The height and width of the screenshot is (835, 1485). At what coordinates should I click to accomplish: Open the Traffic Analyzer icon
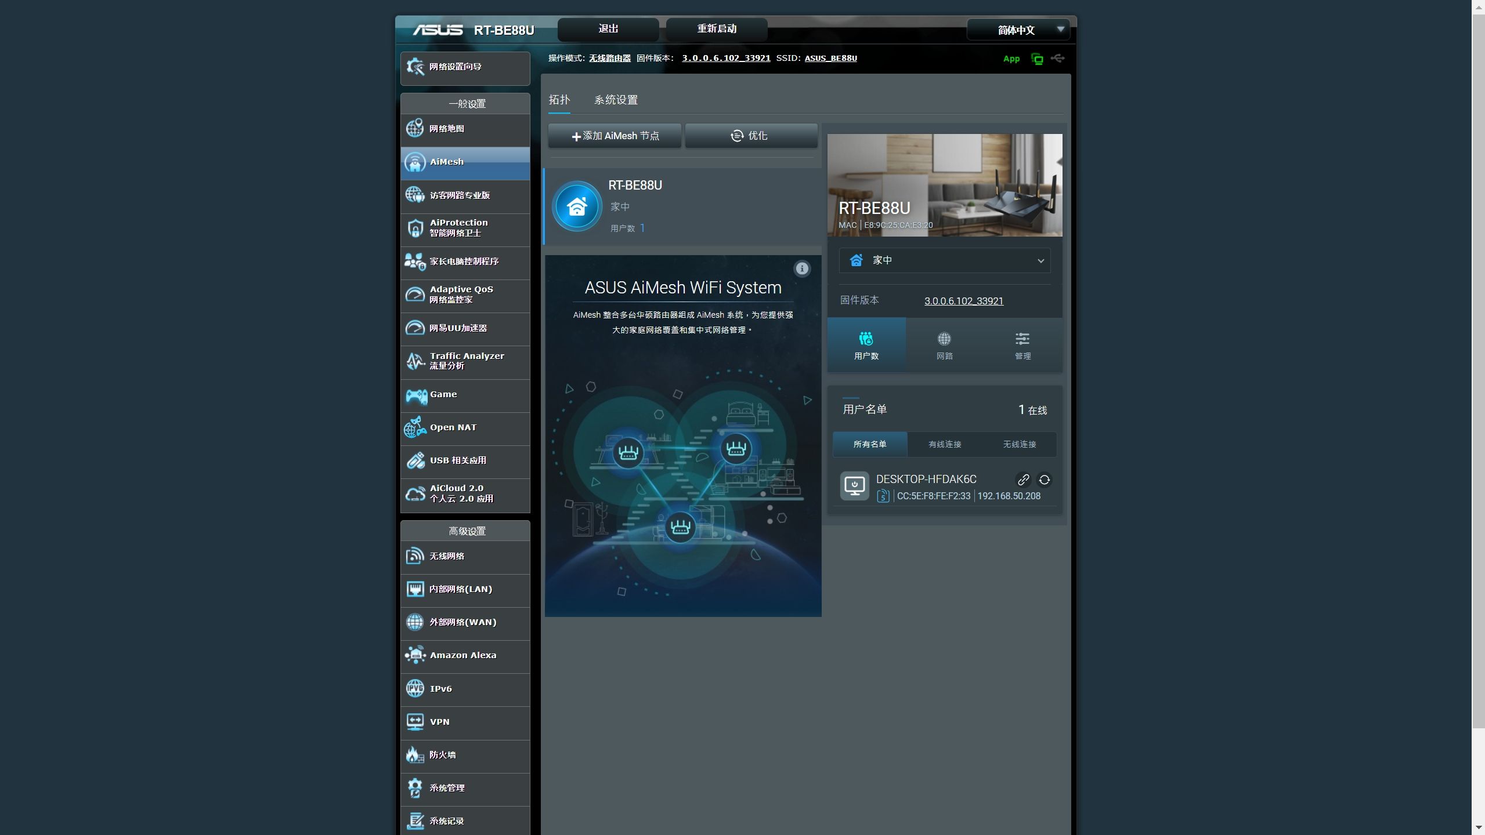click(415, 361)
